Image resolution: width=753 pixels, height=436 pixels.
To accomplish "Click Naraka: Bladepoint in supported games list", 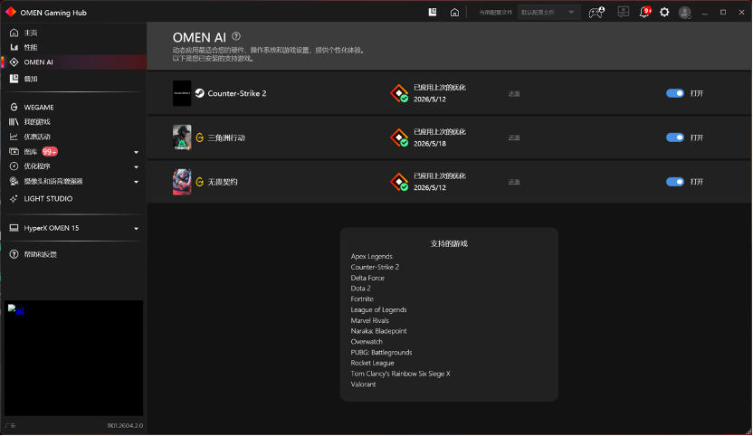I will pos(378,331).
